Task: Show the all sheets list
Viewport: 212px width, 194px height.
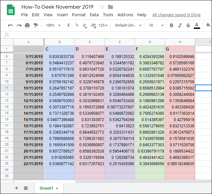Action: tap(26, 188)
